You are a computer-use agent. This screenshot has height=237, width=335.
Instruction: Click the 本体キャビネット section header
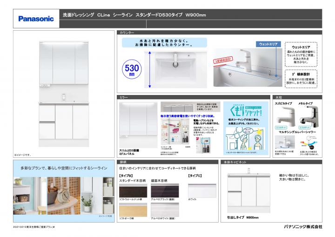[x=271, y=162]
